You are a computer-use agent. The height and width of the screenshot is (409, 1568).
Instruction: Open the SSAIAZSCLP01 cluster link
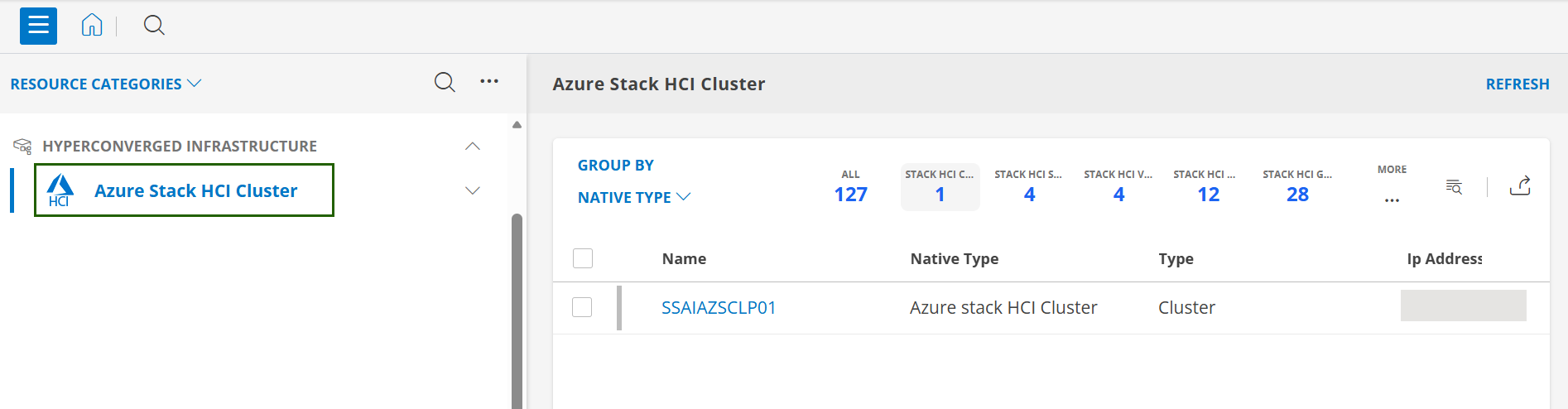719,308
